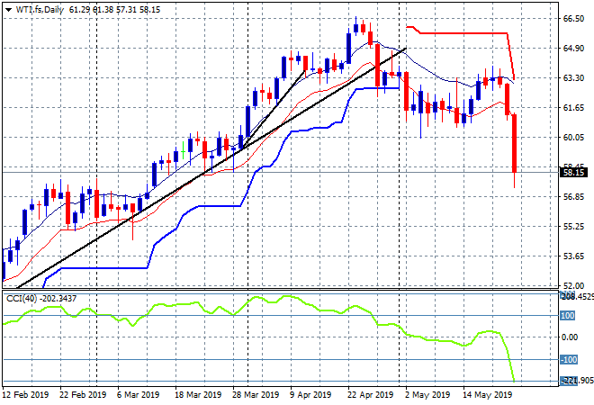Select the green CCI indicator line
Image resolution: width=594 pixels, height=405 pixels.
click(257, 297)
